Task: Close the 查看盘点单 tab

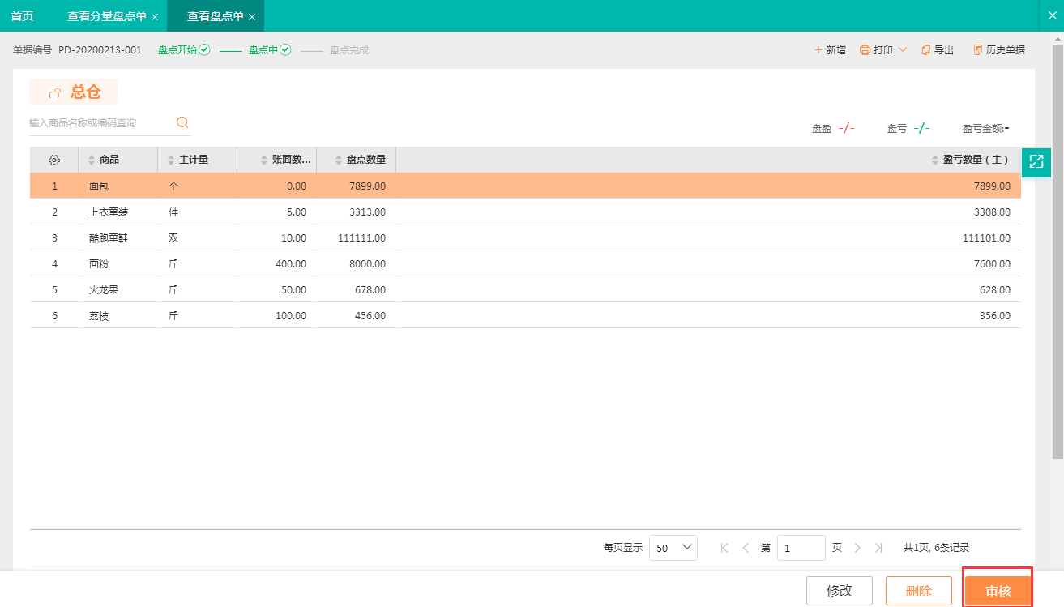Action: click(252, 17)
